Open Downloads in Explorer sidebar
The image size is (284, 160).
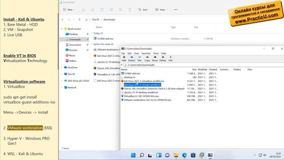(75, 40)
